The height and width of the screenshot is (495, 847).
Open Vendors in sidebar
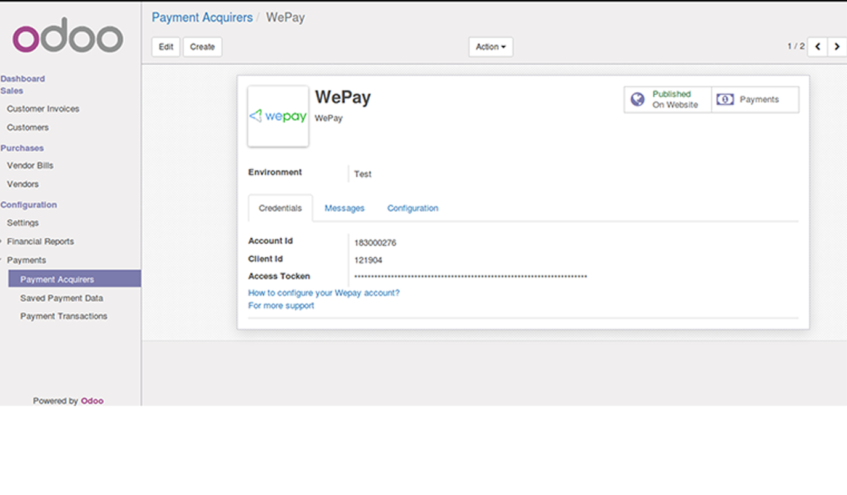(23, 184)
